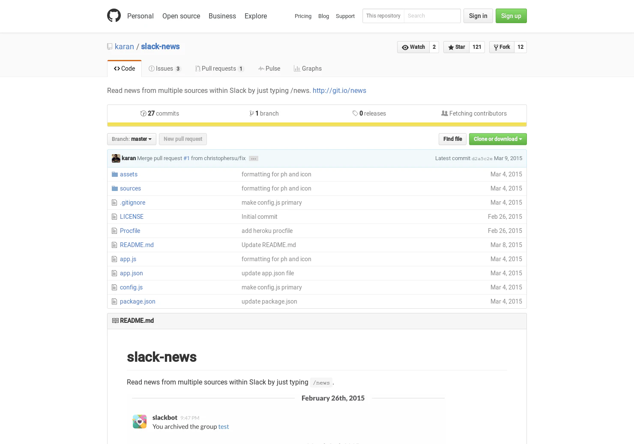
Task: Open the stargazers count 121
Action: click(x=477, y=47)
